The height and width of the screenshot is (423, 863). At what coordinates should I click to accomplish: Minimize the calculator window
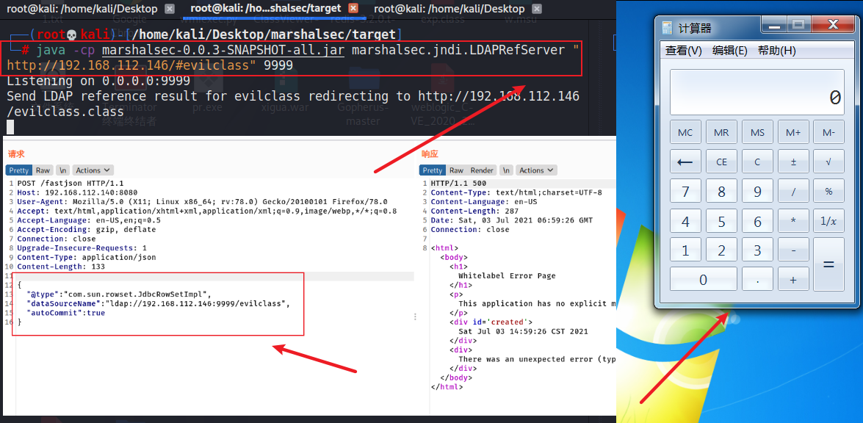(x=774, y=24)
